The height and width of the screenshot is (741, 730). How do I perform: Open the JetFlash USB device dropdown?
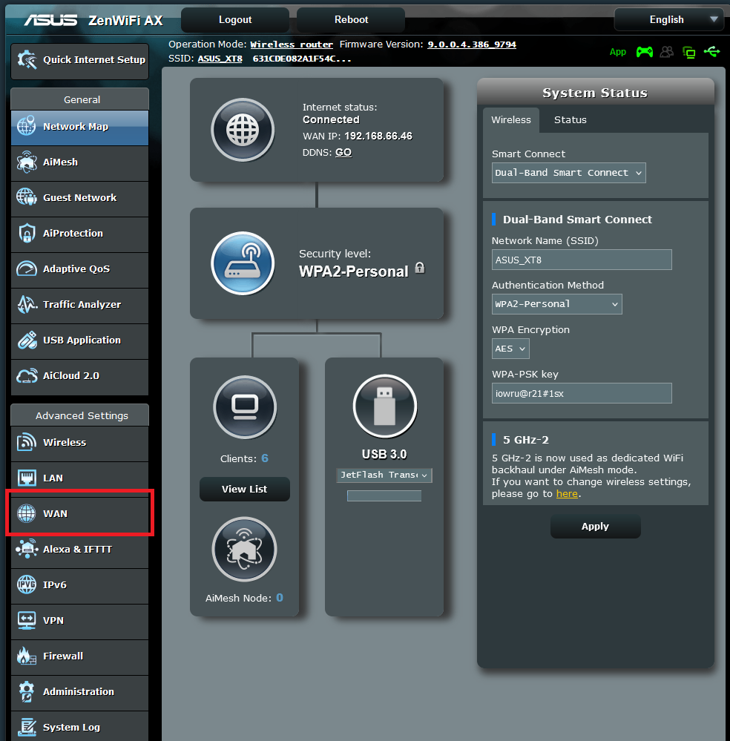[x=384, y=475]
